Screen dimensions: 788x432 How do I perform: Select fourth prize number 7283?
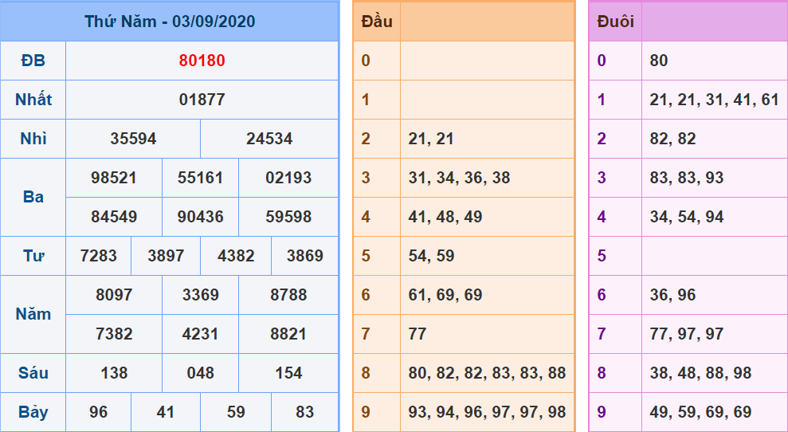(99, 256)
